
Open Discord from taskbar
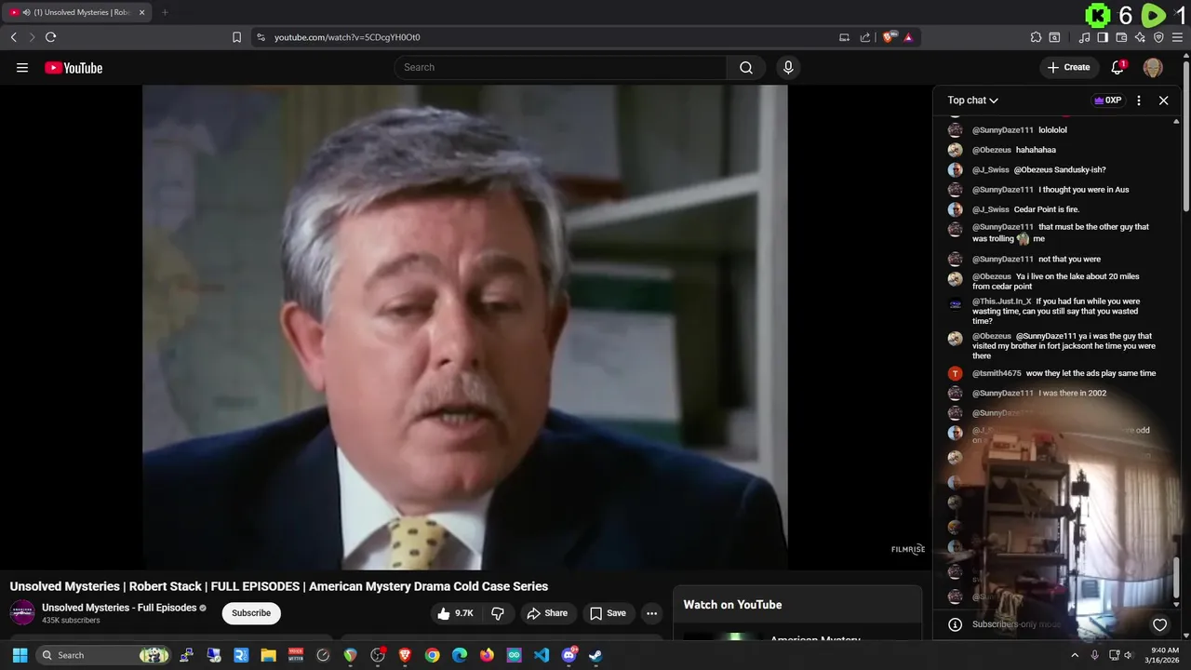(569, 655)
